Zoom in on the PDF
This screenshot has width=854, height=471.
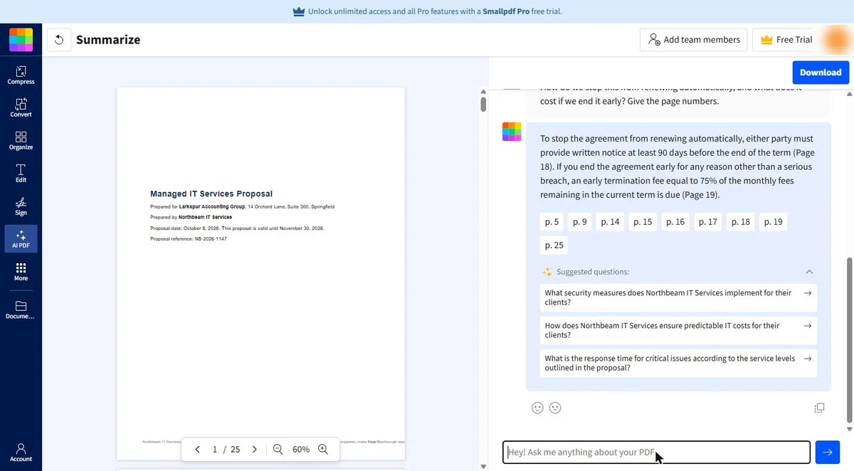pyautogui.click(x=323, y=450)
